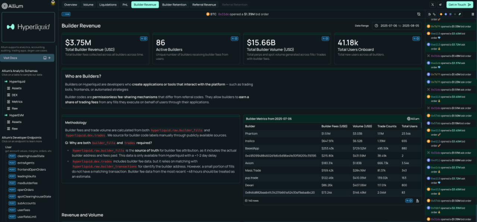Select the Metrics table under Hyperliquid

[17, 102]
